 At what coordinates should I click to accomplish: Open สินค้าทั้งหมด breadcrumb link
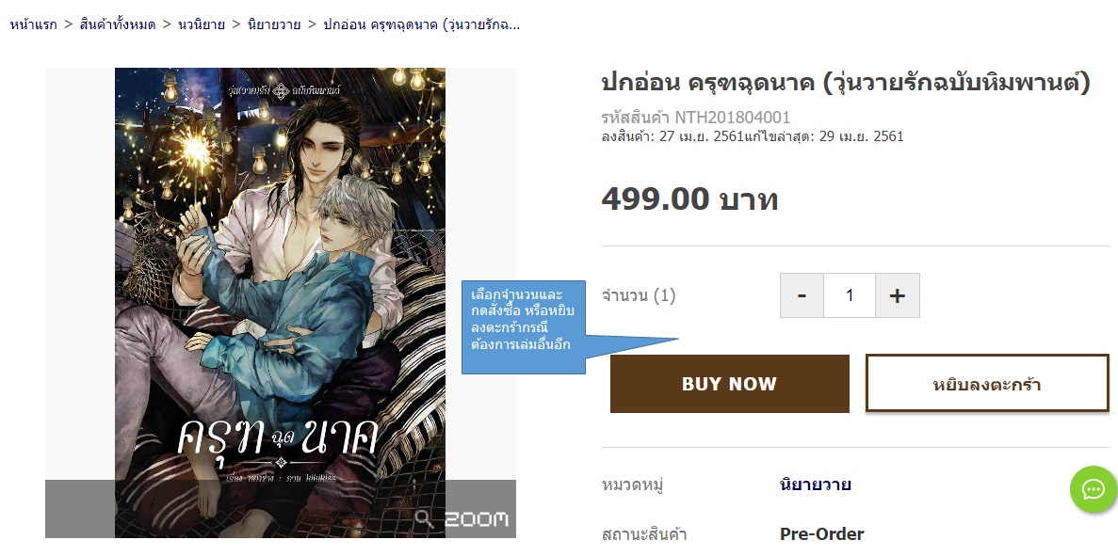pyautogui.click(x=118, y=24)
